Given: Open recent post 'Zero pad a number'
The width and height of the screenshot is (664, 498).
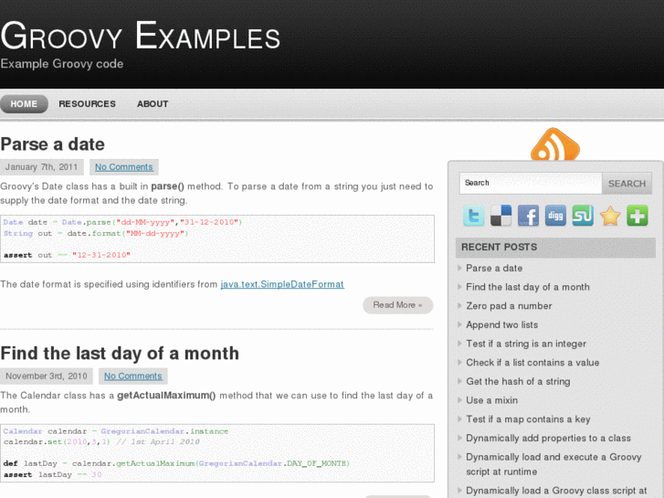Looking at the screenshot, I should [509, 306].
